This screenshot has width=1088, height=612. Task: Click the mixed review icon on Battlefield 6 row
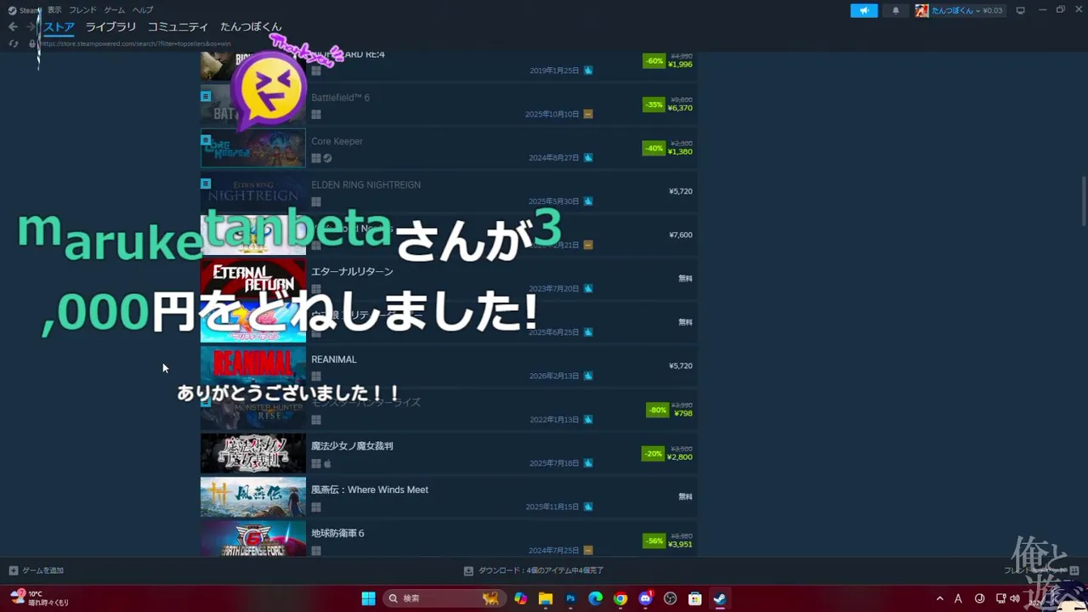[588, 114]
